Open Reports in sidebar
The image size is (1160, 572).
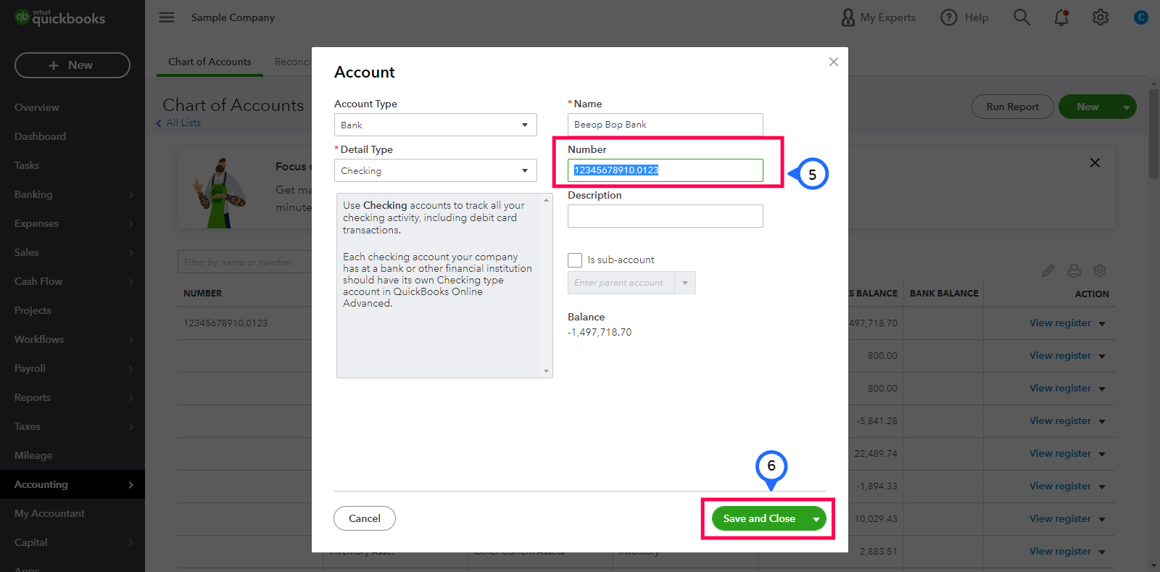coord(72,397)
